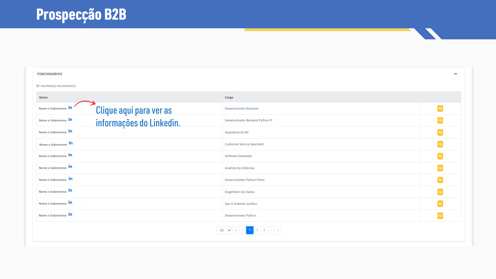Click search icon in last row Desenvolvedor Python
Viewport: 496px width, 279px height.
point(440,216)
